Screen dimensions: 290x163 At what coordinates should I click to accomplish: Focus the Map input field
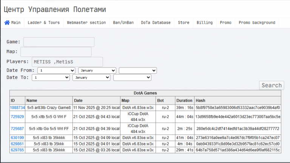point(56,52)
